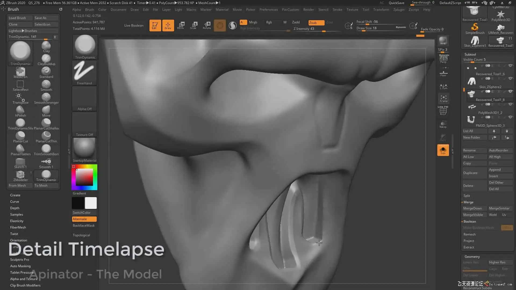Hide the Skin_ZSphere2 subtool via eye icon
Image resolution: width=516 pixels, height=290 pixels.
click(510, 78)
